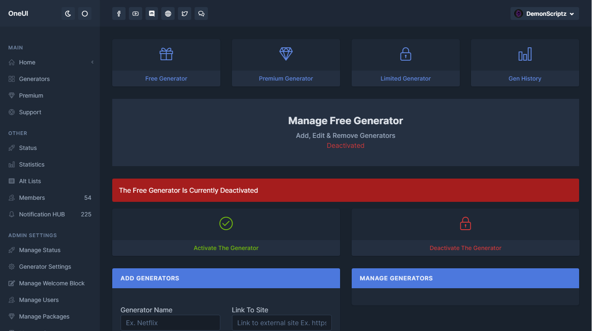Click the gift icon for Free Generator
This screenshot has width=592, height=331.
166,54
